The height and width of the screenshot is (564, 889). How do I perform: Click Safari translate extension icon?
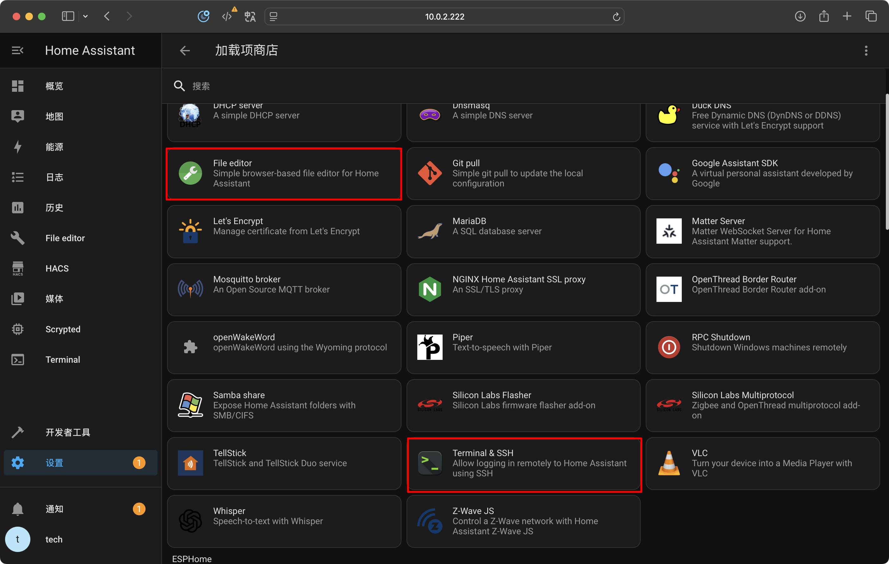coord(250,16)
